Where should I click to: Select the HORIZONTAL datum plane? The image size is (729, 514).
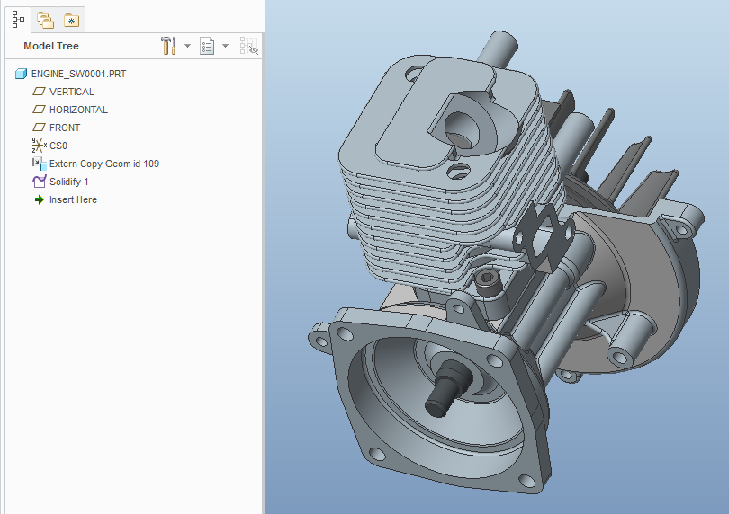[x=78, y=110]
